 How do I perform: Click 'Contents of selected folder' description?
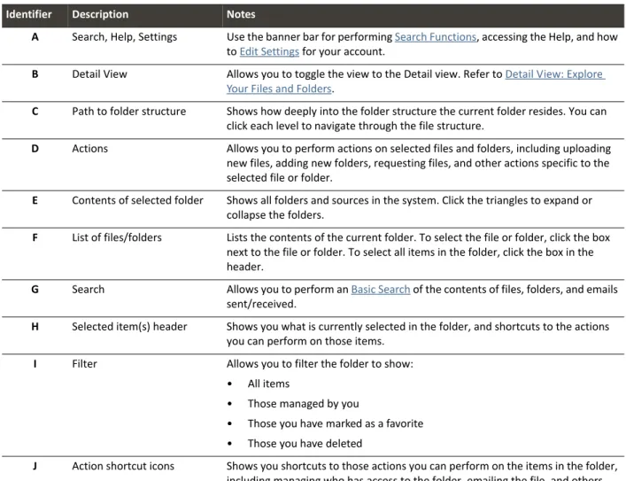coord(138,200)
